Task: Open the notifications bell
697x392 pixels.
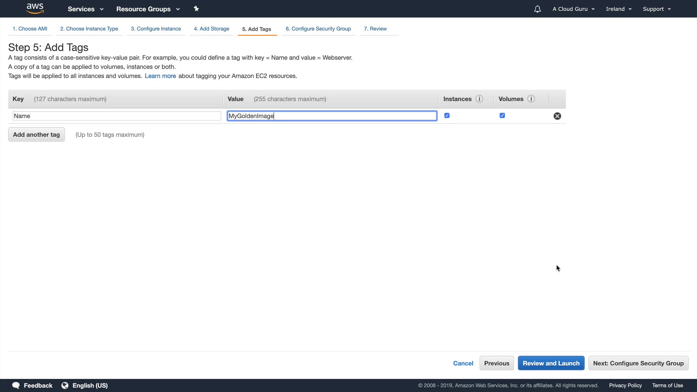Action: (x=537, y=9)
